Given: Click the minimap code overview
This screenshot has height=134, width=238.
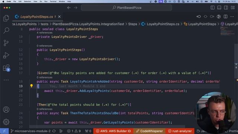Looking at the screenshot, I should point(227,31).
